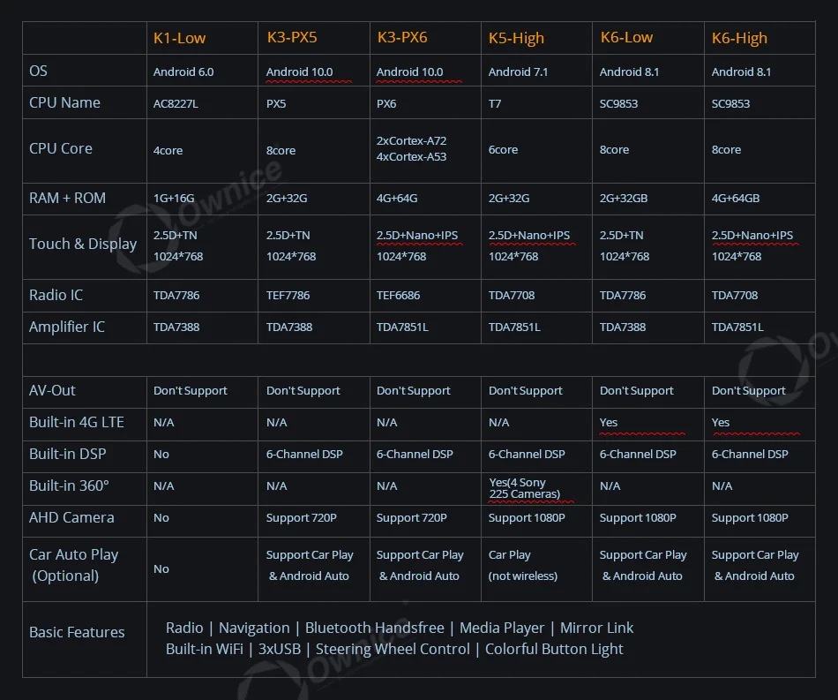The image size is (838, 700).
Task: Select the RAM + ROM row label
Action: click(x=67, y=198)
